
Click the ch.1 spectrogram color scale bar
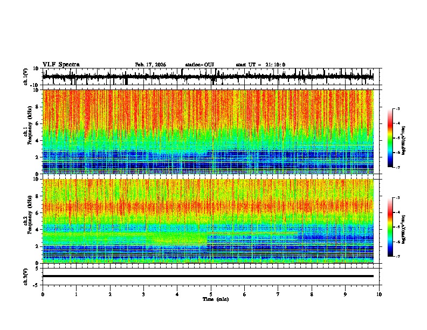[x=390, y=138]
